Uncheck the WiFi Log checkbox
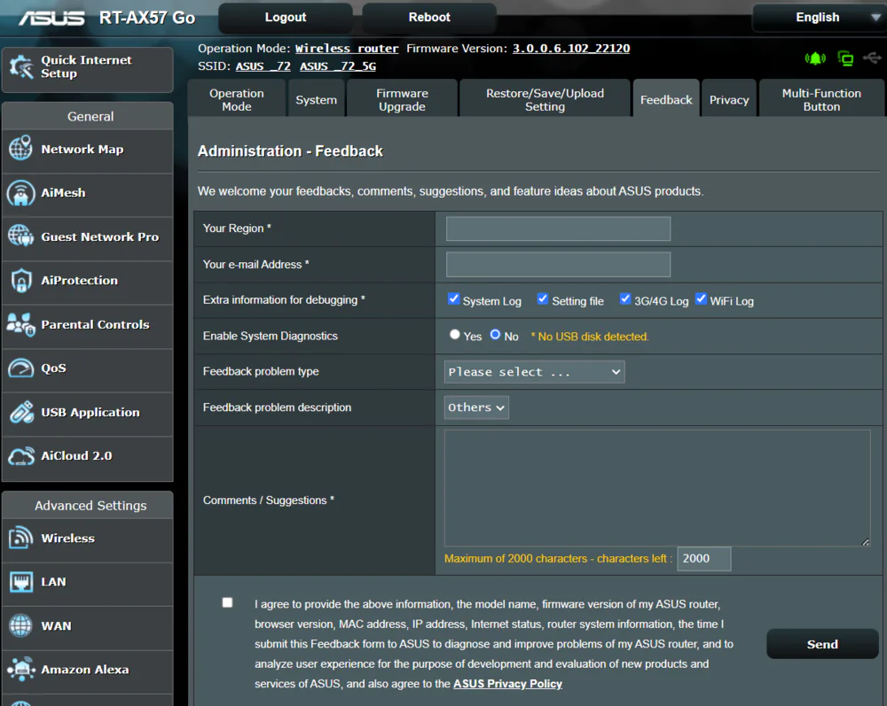 coord(701,299)
